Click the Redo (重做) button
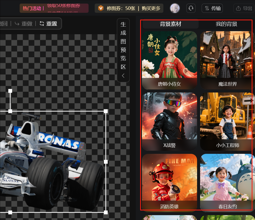The width and height of the screenshot is (255, 220). click(x=24, y=24)
